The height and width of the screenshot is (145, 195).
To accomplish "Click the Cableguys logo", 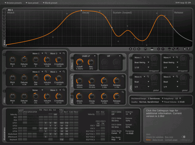I will pyautogui.click(x=185, y=138).
